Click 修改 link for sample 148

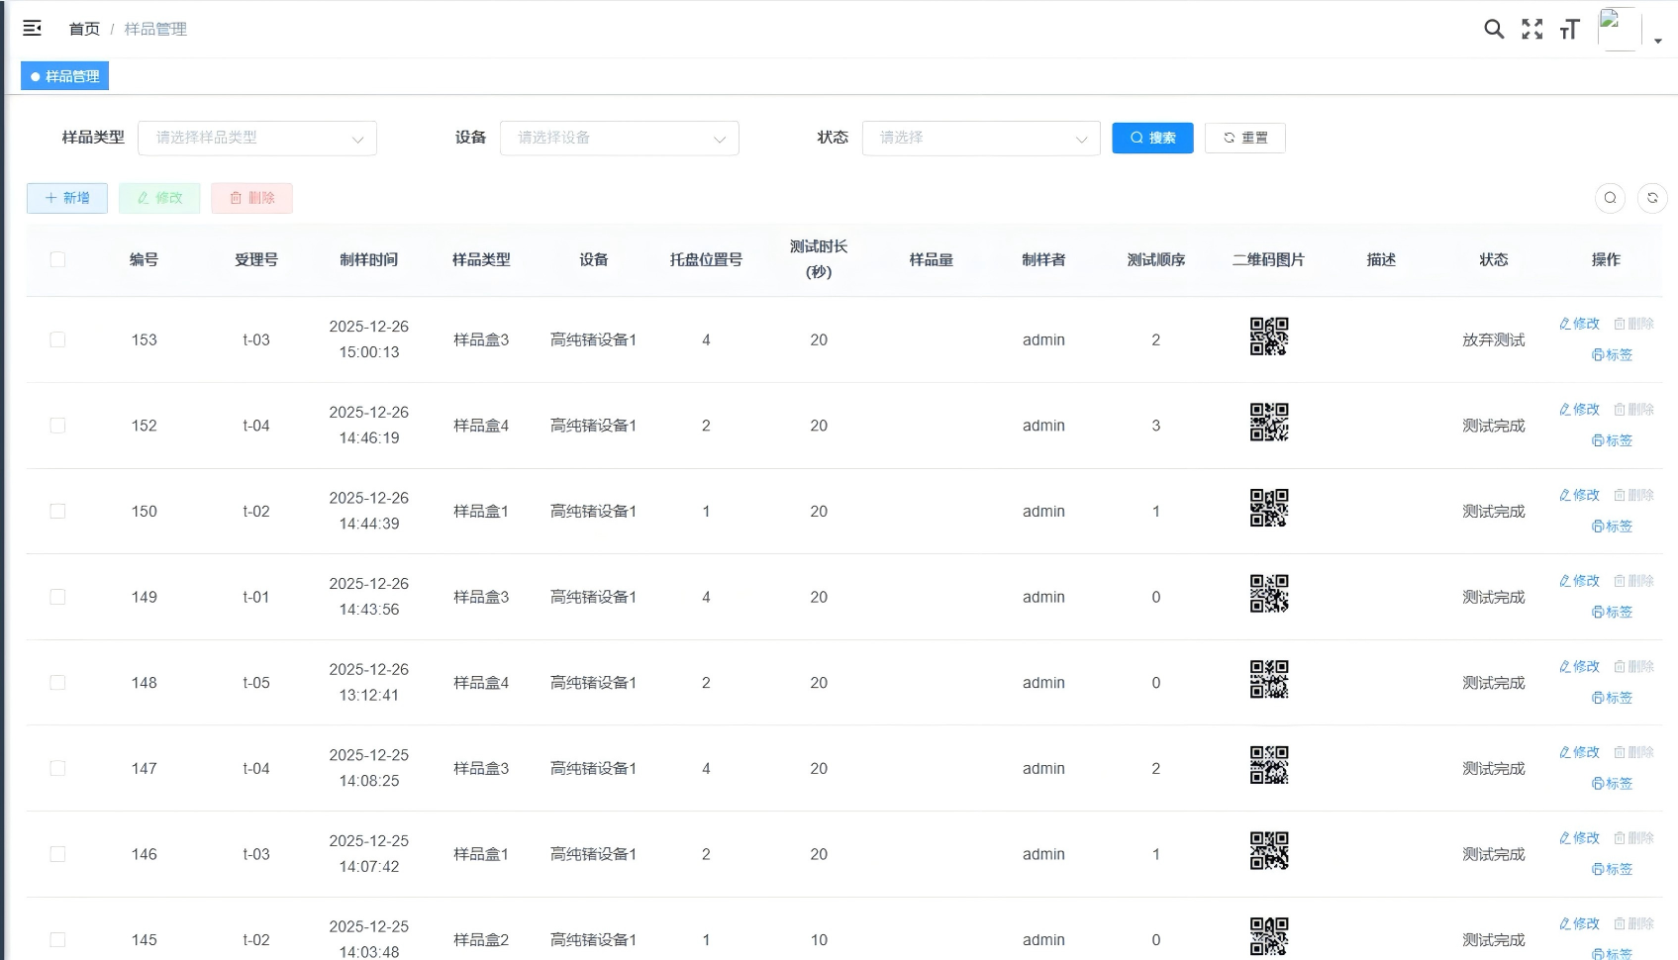point(1580,666)
